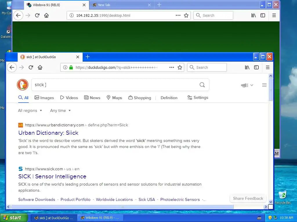Open a new tab in DuckDuckGo window
The image size is (297, 222).
(x=88, y=57)
